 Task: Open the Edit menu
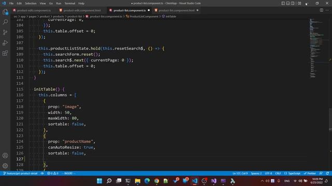pyautogui.click(x=19, y=4)
